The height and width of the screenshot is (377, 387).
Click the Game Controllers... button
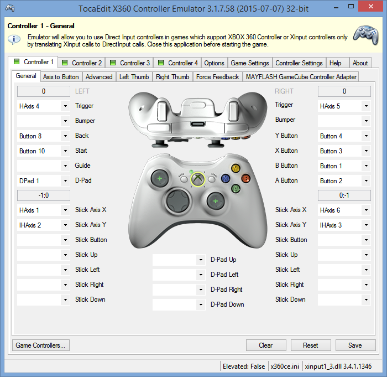click(41, 345)
